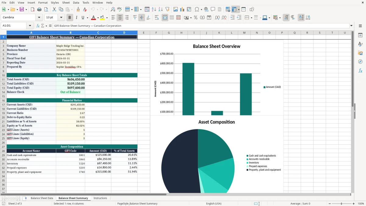
Task: Open sidebar Gallery panel icon
Action: pyautogui.click(x=360, y=53)
